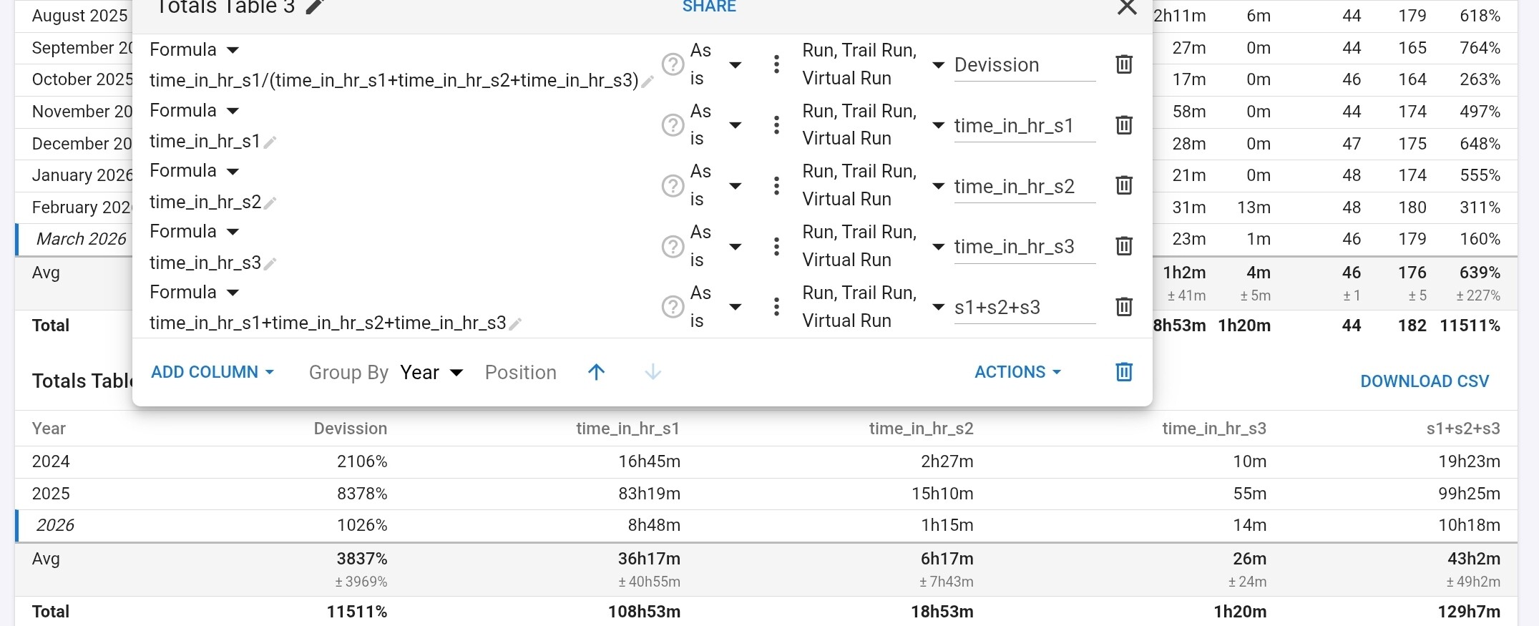This screenshot has width=1539, height=626.
Task: Open three-dot menu for the Devission row
Action: [776, 64]
